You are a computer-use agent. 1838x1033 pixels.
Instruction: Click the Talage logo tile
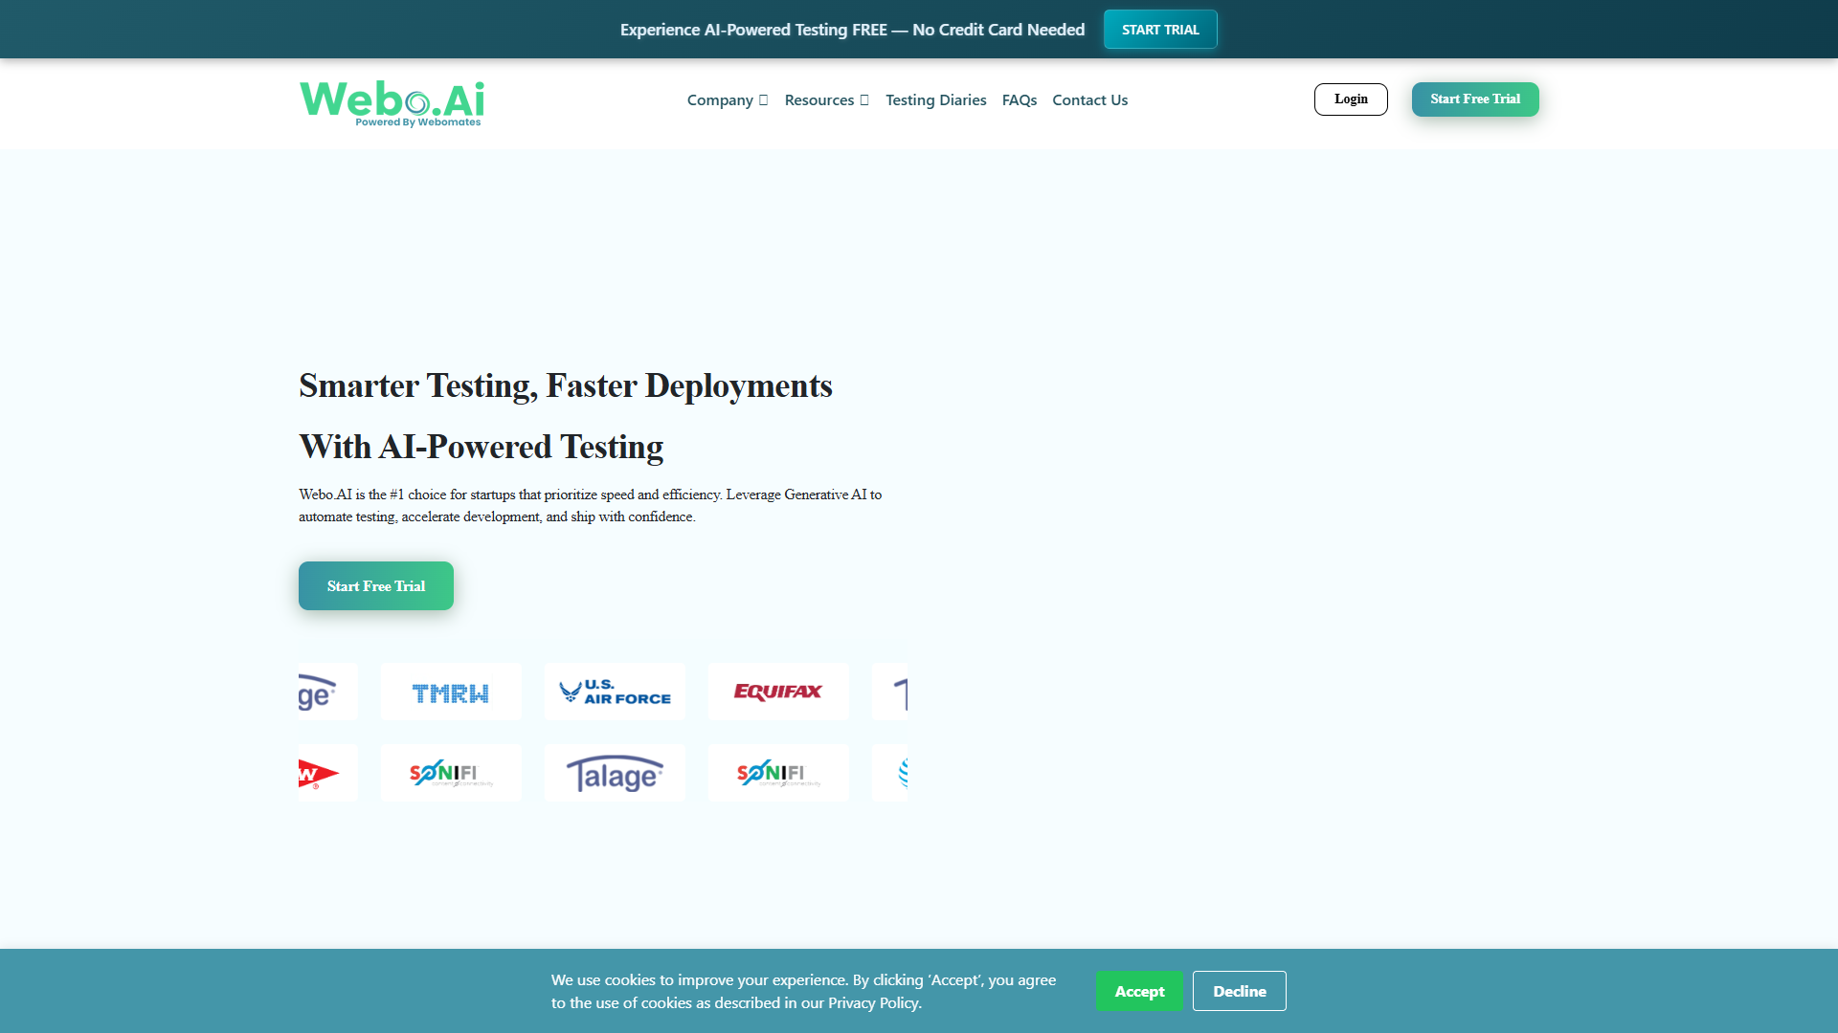(615, 773)
